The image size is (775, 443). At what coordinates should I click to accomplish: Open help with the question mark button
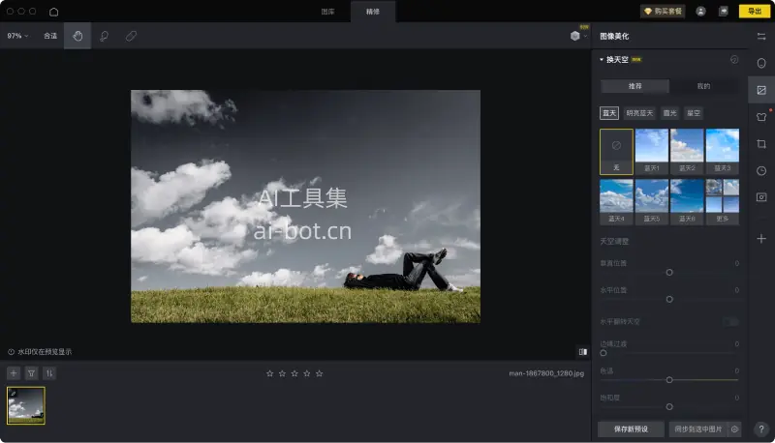point(761,429)
